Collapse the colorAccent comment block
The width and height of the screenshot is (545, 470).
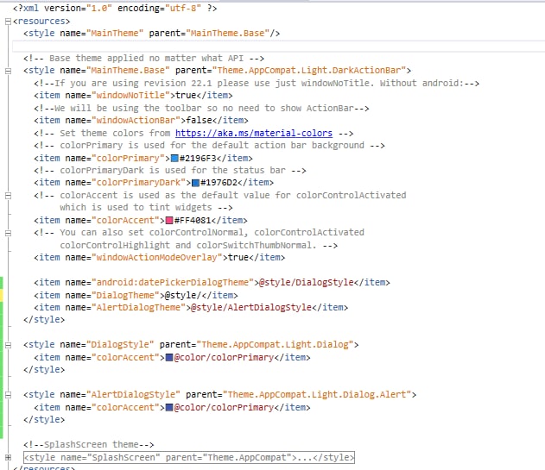coord(8,196)
